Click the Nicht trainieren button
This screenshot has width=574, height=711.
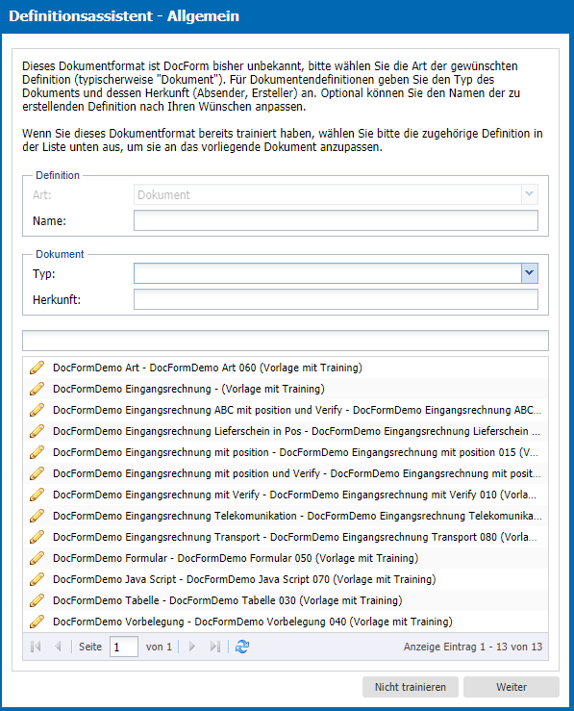[410, 687]
